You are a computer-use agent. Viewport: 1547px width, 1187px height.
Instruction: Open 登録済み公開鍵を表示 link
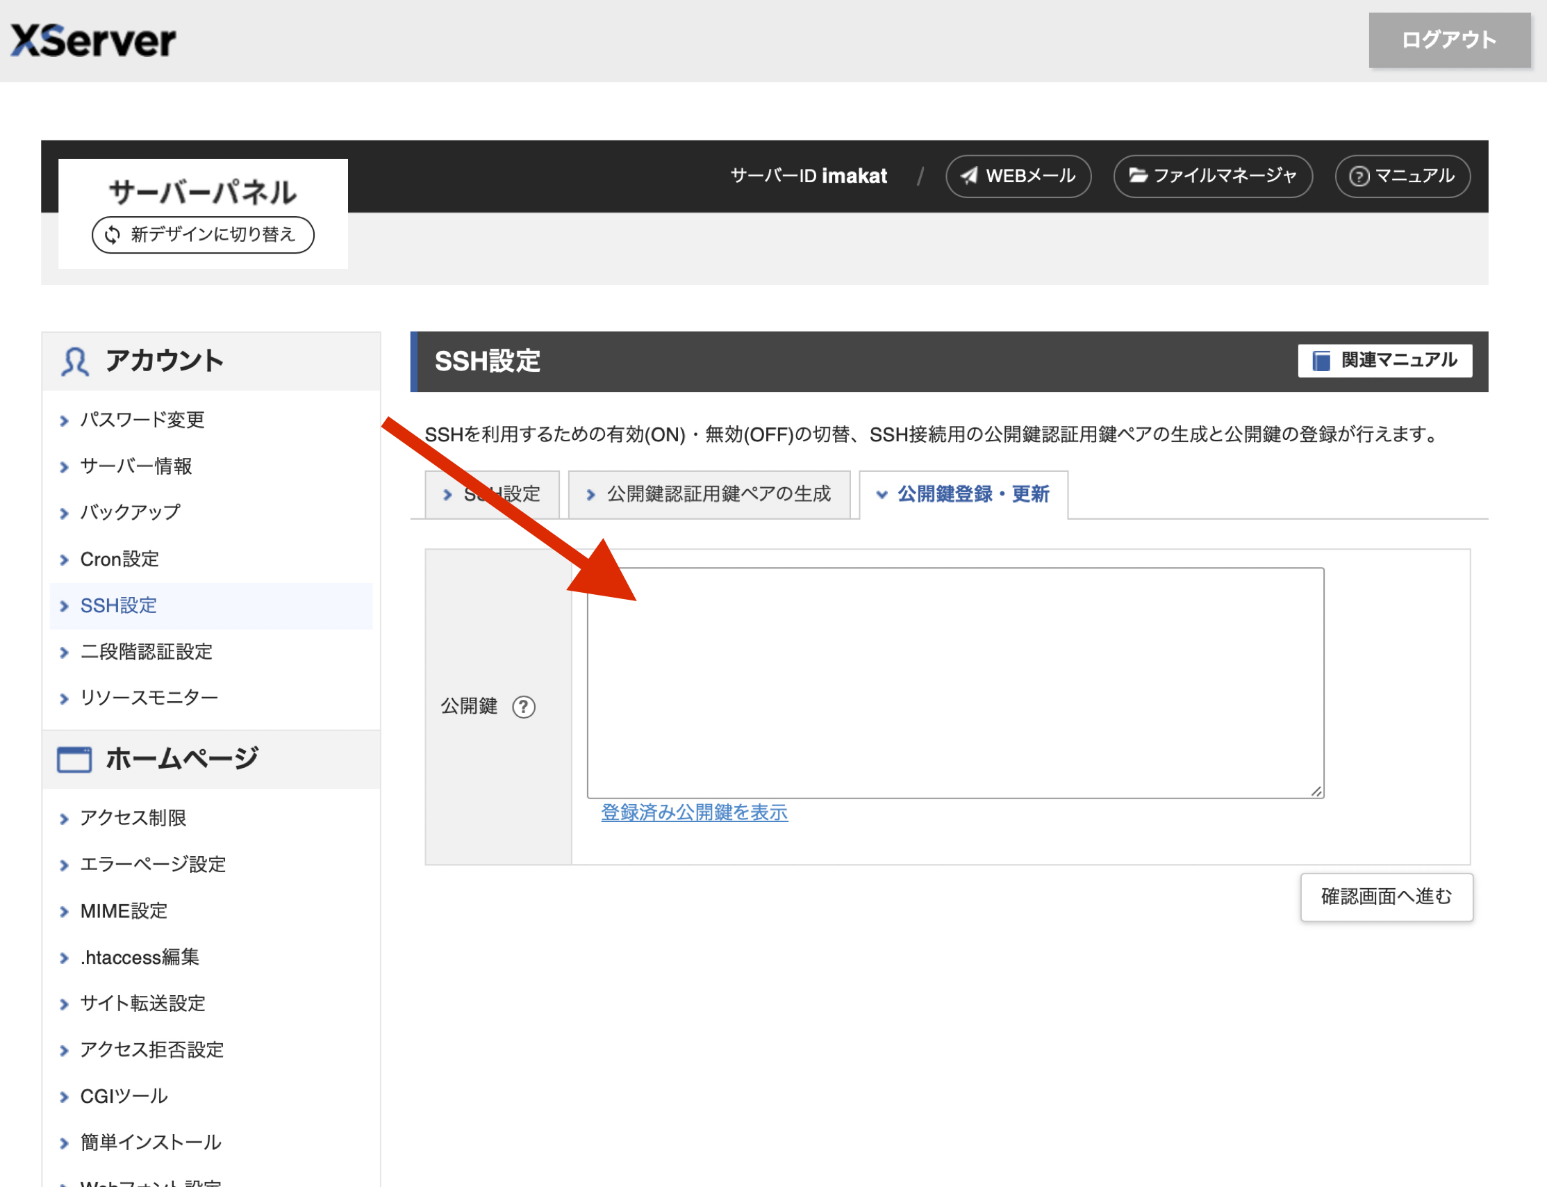point(694,812)
